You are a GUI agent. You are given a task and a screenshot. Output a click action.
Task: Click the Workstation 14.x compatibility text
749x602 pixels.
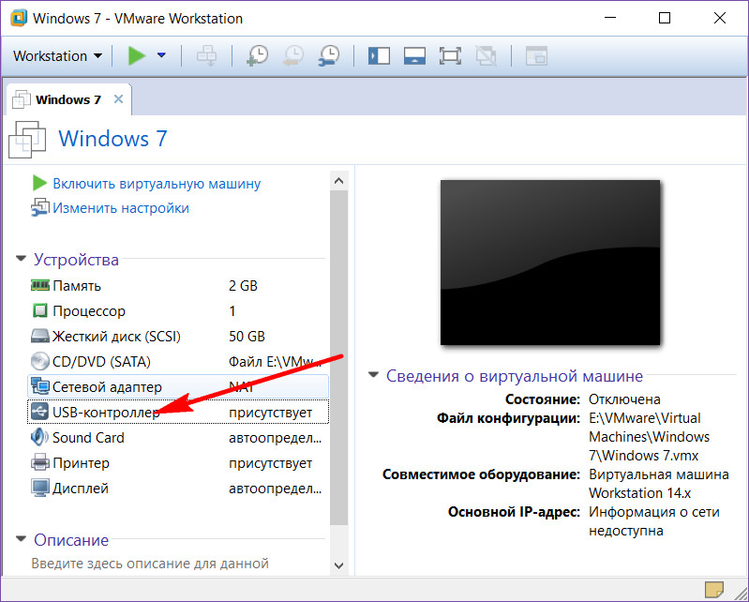tap(639, 492)
